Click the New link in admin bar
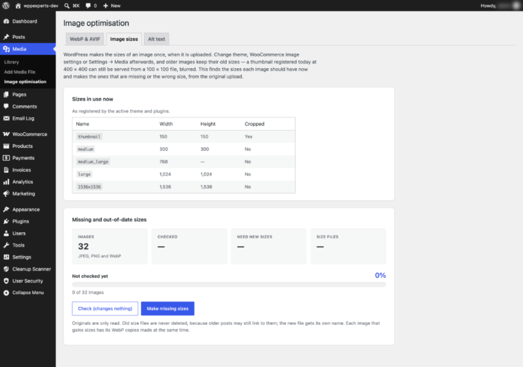Screen dimensions: 523x367 click(116, 5)
